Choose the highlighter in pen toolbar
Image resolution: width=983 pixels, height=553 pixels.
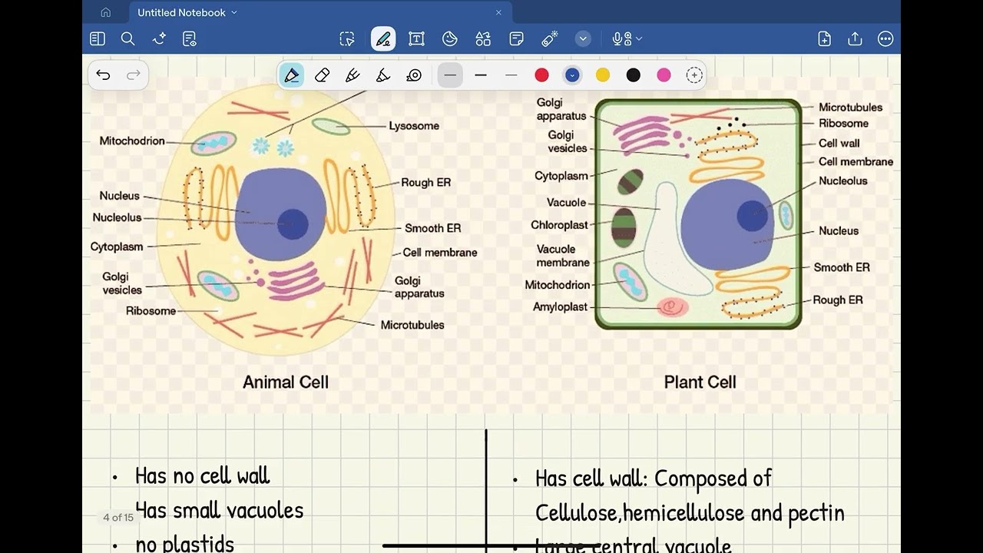click(383, 75)
